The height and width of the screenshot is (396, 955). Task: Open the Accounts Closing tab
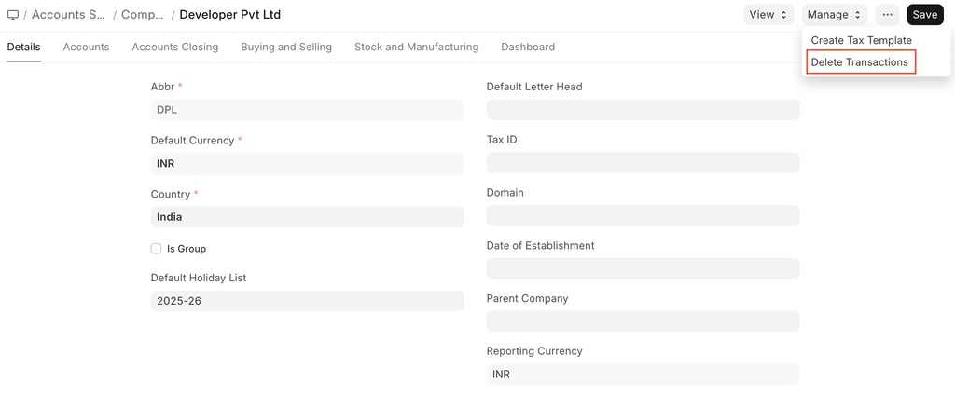point(174,47)
